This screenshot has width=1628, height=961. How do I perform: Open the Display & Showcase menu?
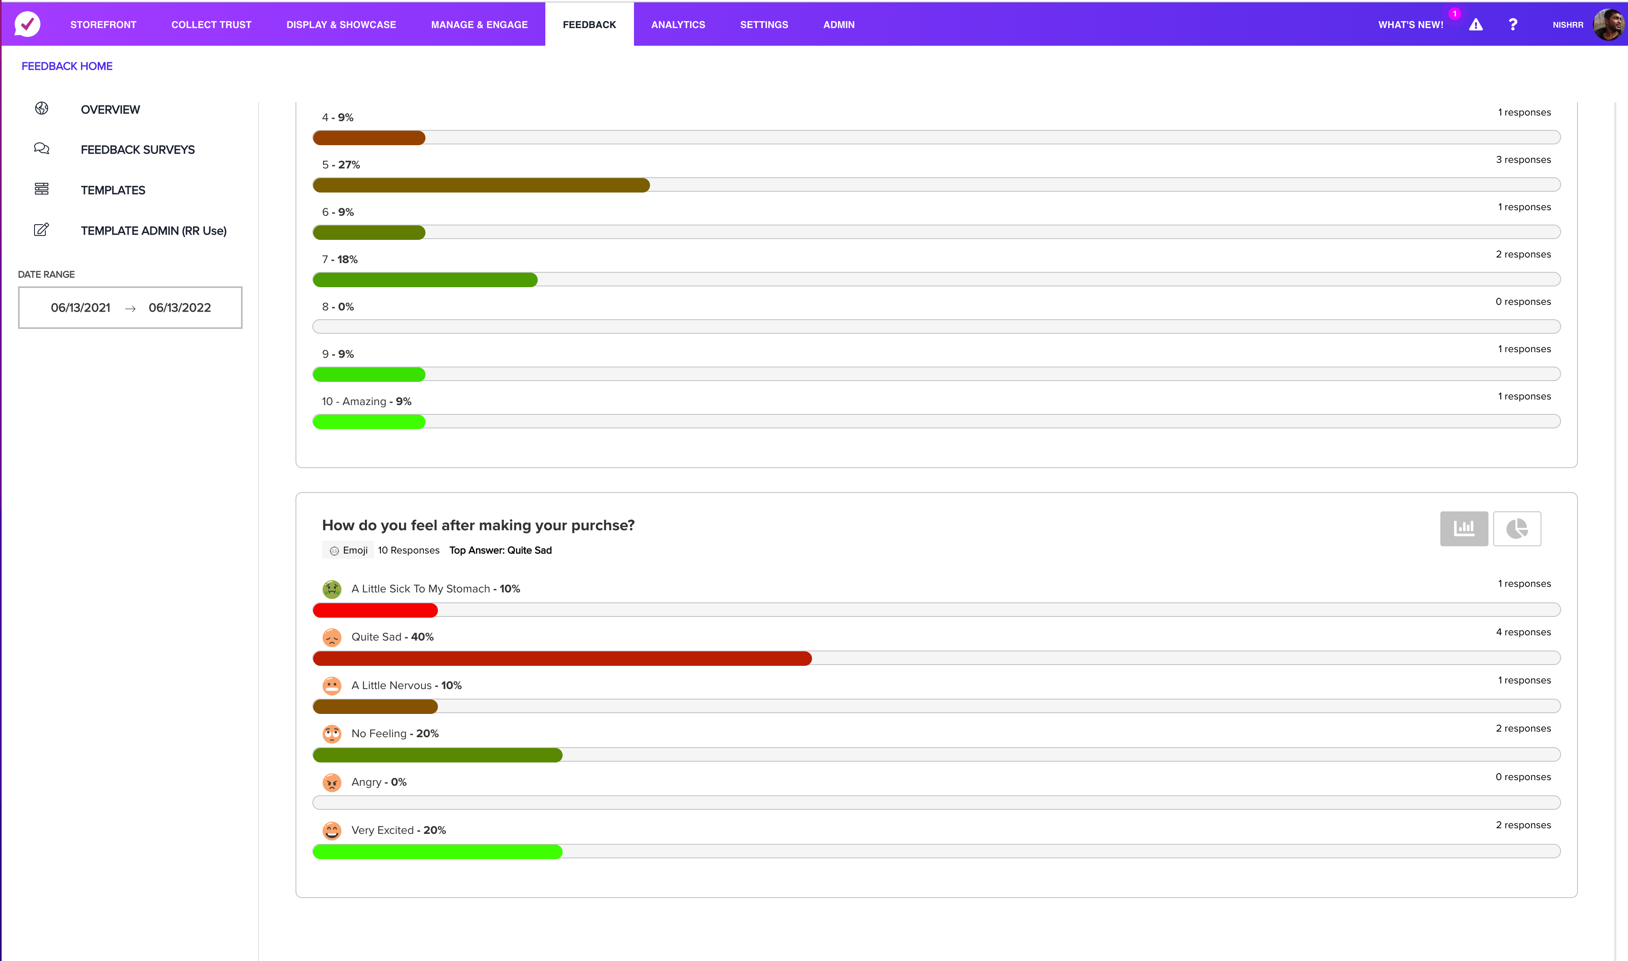pos(341,24)
